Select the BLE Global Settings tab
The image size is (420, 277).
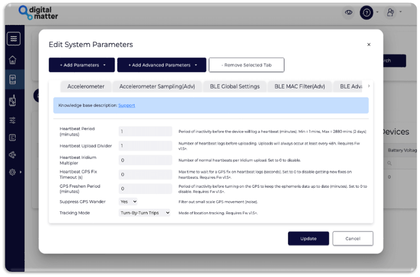click(x=234, y=87)
